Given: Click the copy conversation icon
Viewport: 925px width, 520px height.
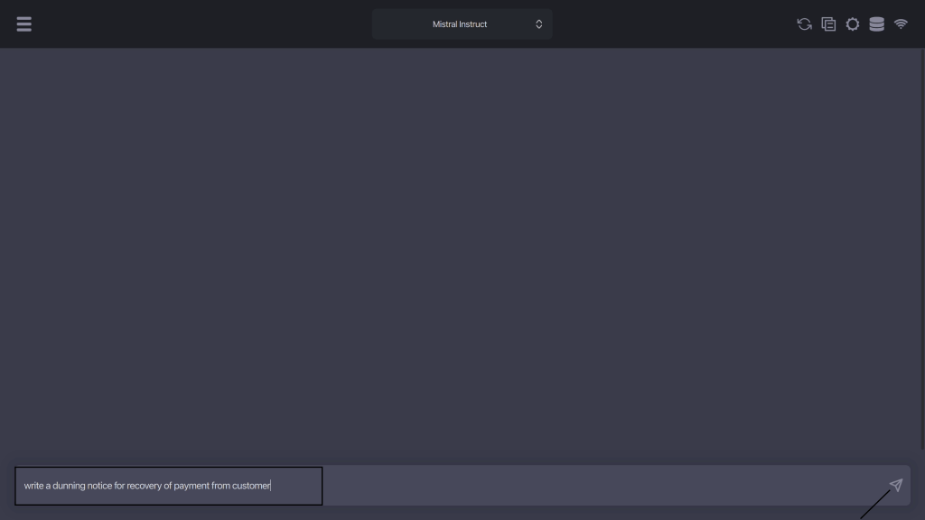Looking at the screenshot, I should (x=828, y=24).
